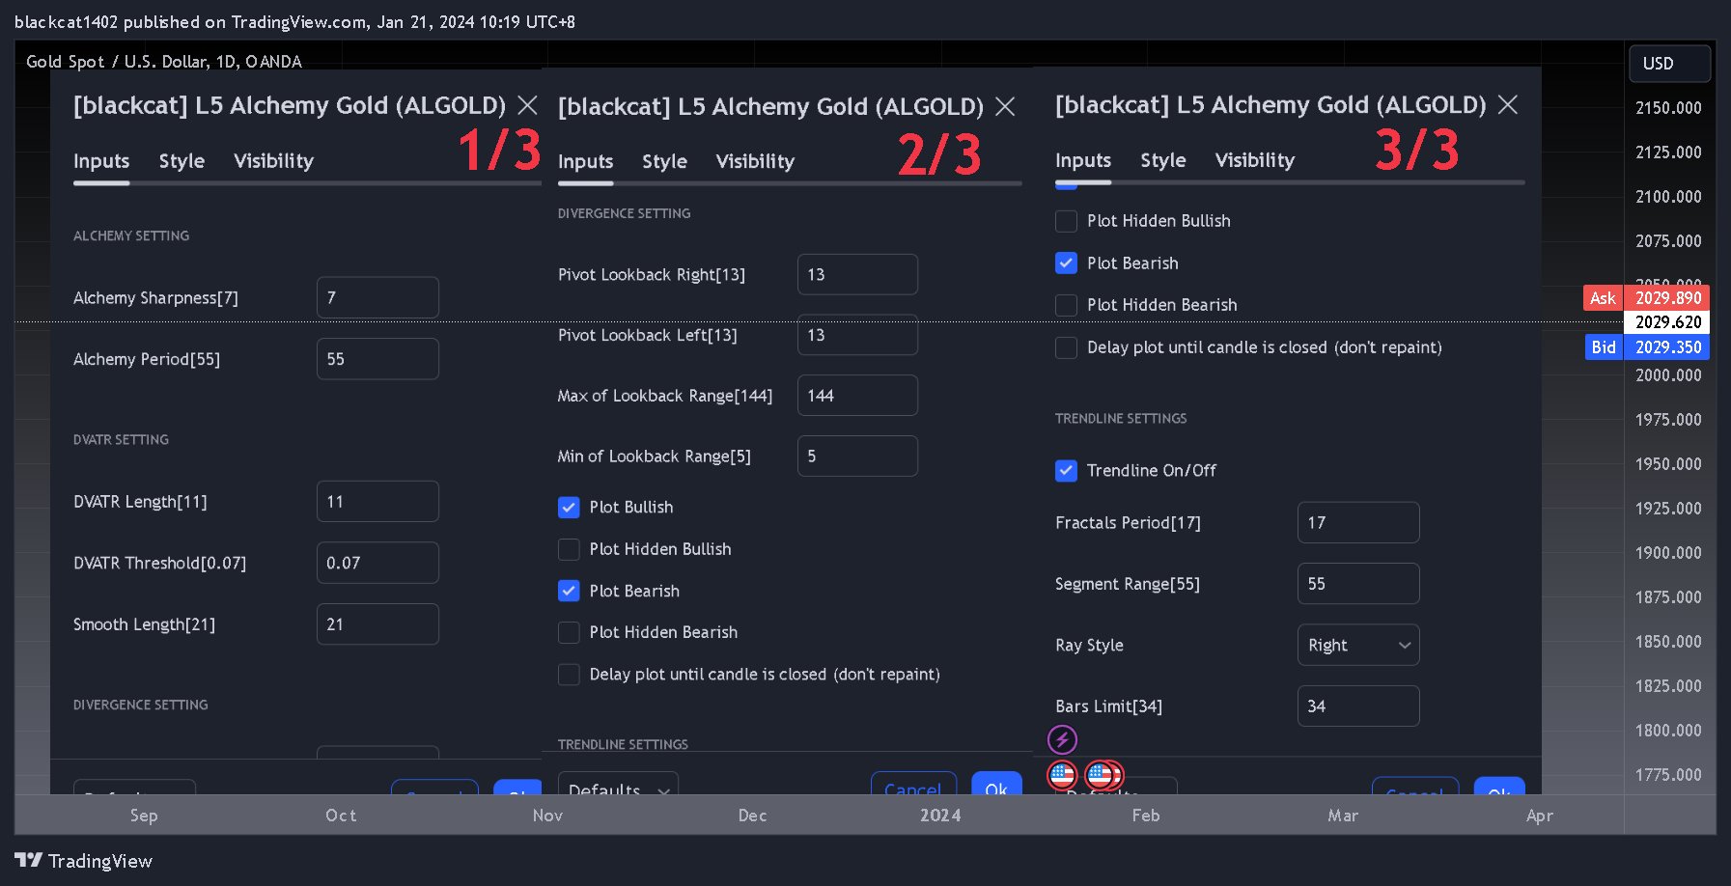Screen dimensions: 1731x886
Task: Enable Plot Hidden Bearish in dialog 3/3
Action: (1066, 305)
